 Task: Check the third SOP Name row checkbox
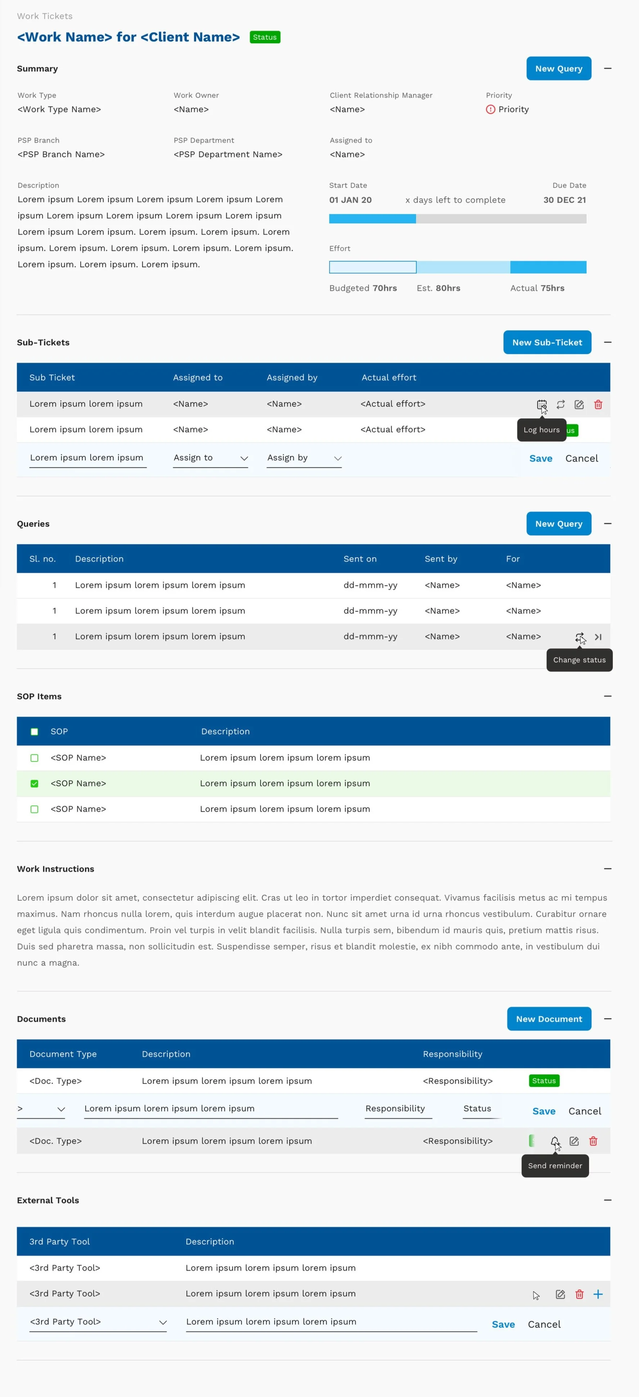pyautogui.click(x=35, y=809)
